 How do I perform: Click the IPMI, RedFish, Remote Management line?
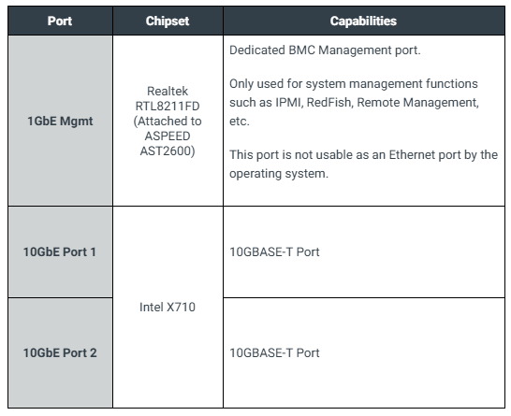(354, 103)
